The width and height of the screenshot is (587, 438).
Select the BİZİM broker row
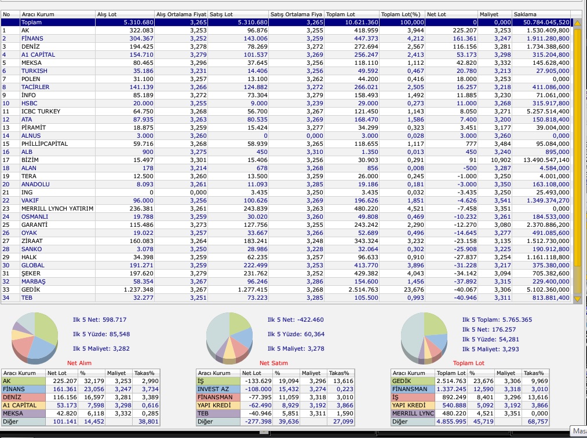tap(286, 160)
